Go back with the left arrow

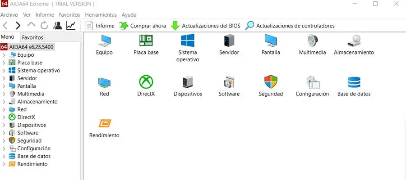pyautogui.click(x=5, y=26)
